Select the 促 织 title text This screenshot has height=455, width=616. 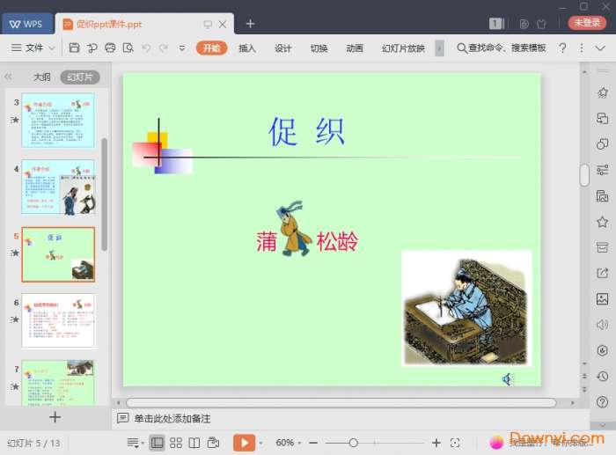(306, 131)
